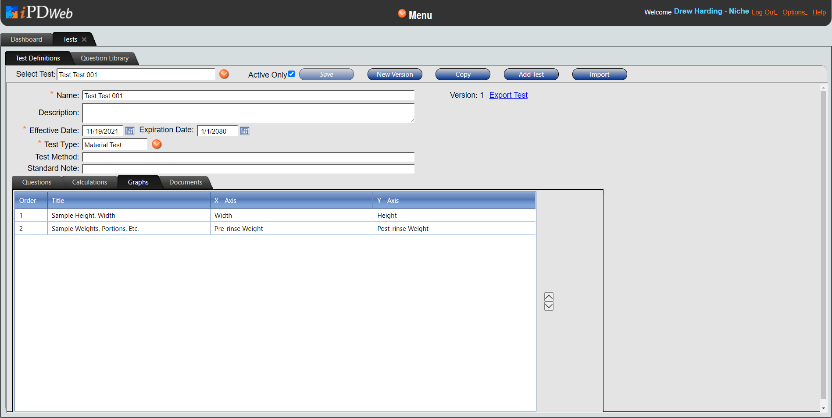
Task: Open the Expiration Date calendar picker
Action: pyautogui.click(x=245, y=131)
